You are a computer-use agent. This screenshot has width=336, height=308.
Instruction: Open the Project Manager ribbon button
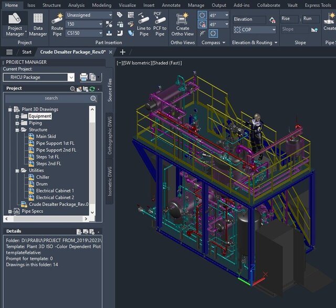pos(15,24)
